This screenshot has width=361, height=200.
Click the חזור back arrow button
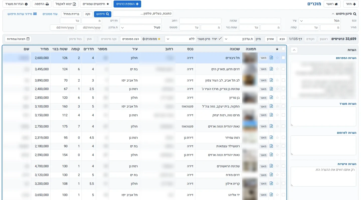351,4
